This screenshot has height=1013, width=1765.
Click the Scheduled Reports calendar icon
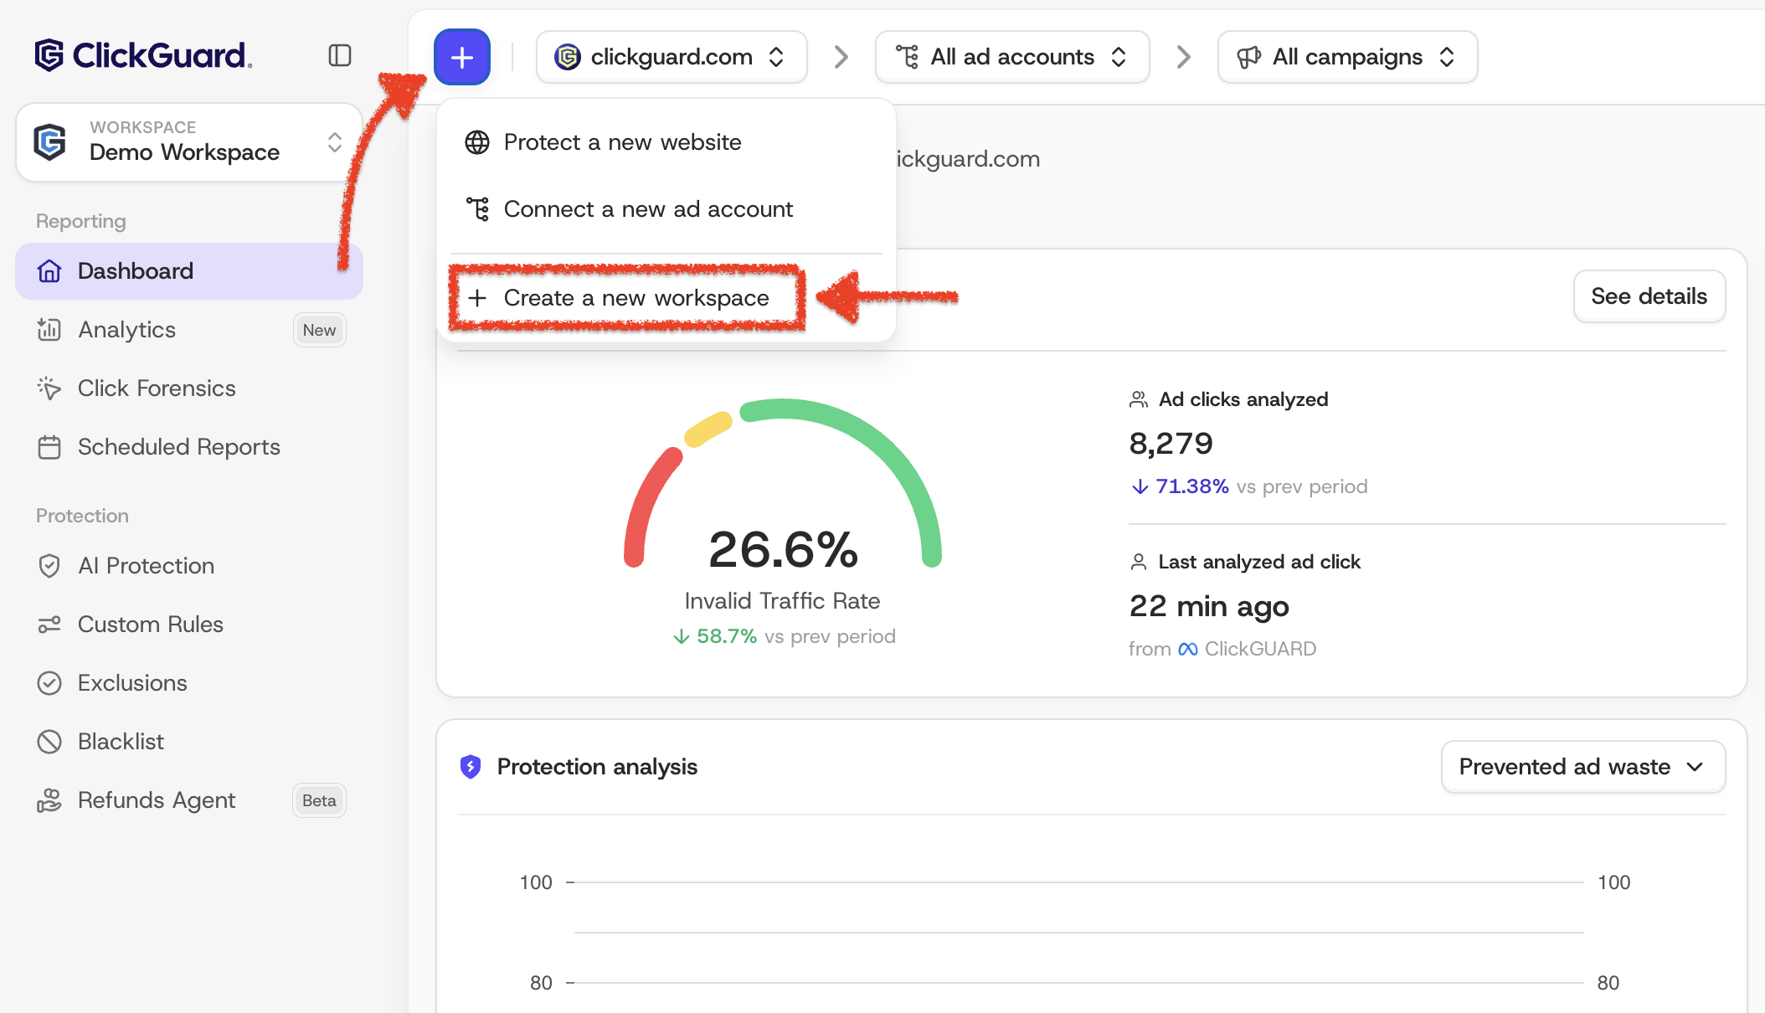tap(49, 447)
